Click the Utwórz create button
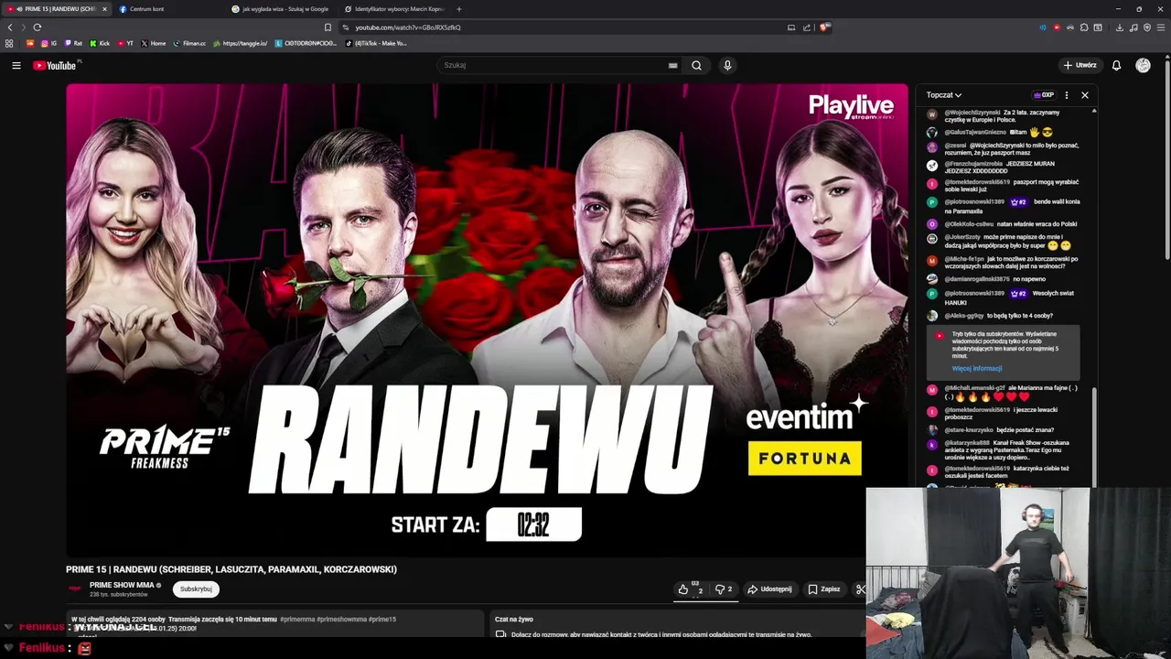 [x=1080, y=65]
